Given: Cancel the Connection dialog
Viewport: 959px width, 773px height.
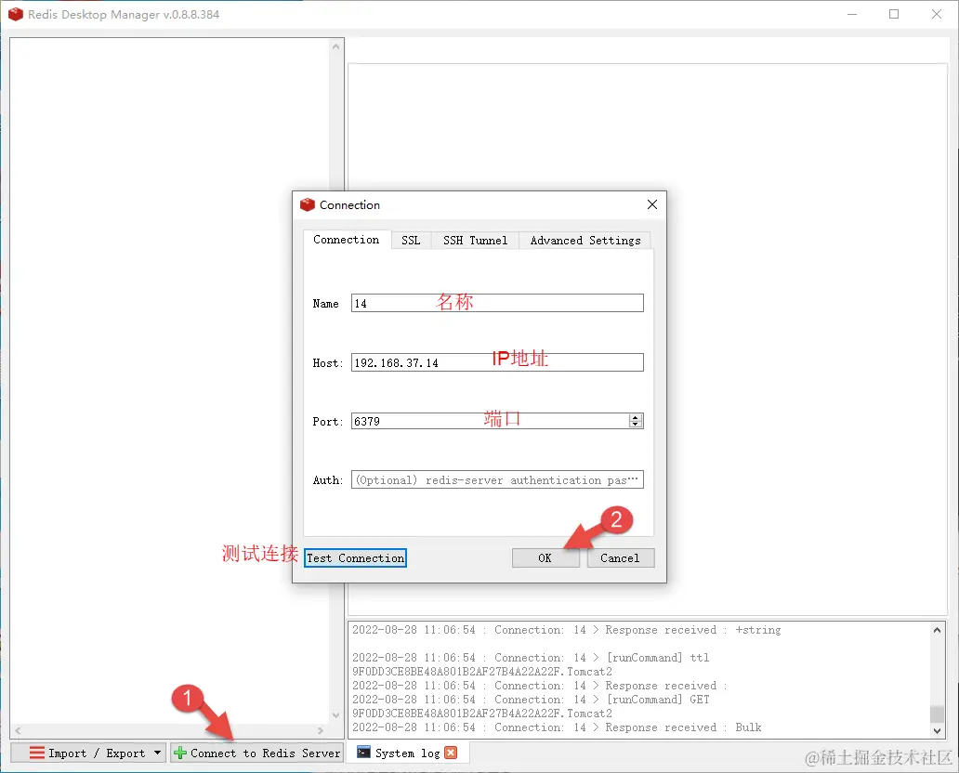Looking at the screenshot, I should [x=620, y=557].
